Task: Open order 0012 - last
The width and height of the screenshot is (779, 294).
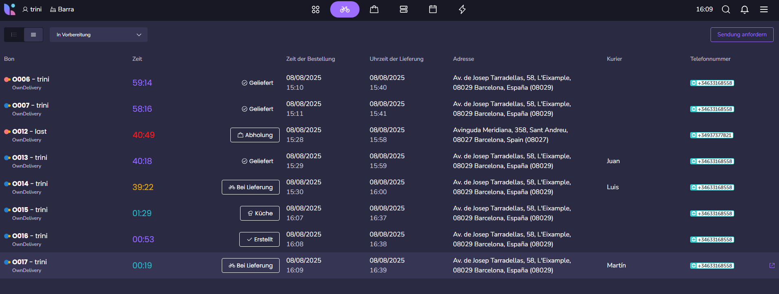Action: (29, 131)
